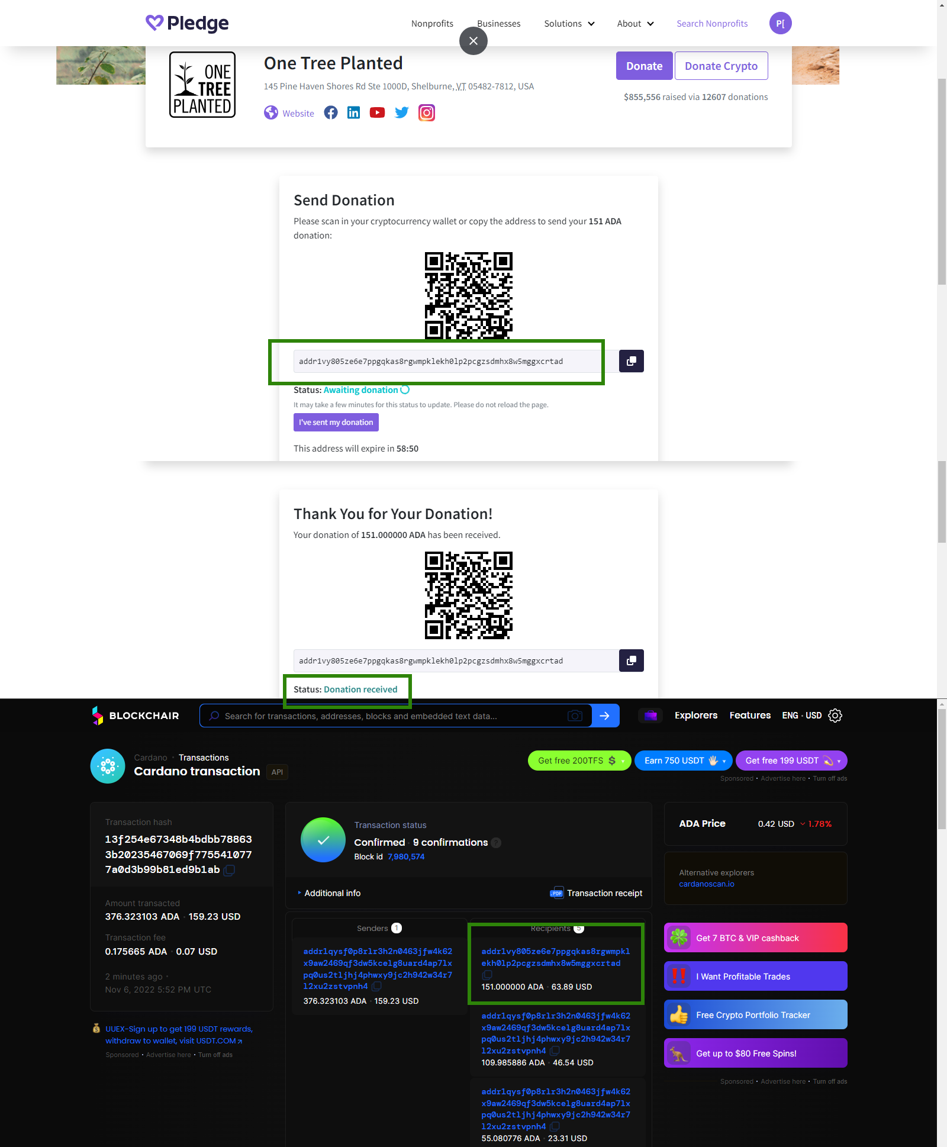The height and width of the screenshot is (1147, 947).
Task: Click the Cardano round logo
Action: 108,766
